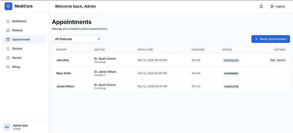This screenshot has height=133, width=293.
Task: Click the MediCore shield logo icon
Action: (x=8, y=6)
